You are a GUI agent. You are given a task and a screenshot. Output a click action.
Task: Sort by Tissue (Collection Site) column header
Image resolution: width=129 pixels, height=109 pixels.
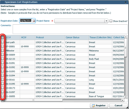point(100,38)
